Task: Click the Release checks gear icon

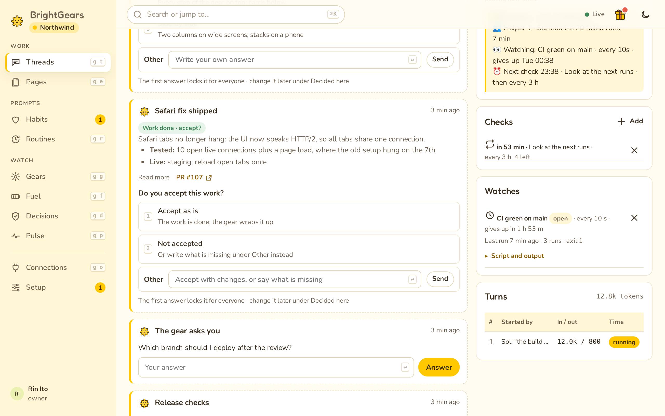Action: 144,403
